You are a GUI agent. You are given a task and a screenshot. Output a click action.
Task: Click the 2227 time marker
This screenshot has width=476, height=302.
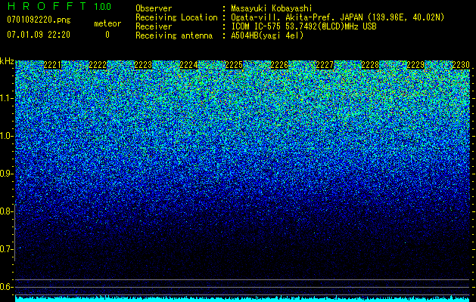325,65
